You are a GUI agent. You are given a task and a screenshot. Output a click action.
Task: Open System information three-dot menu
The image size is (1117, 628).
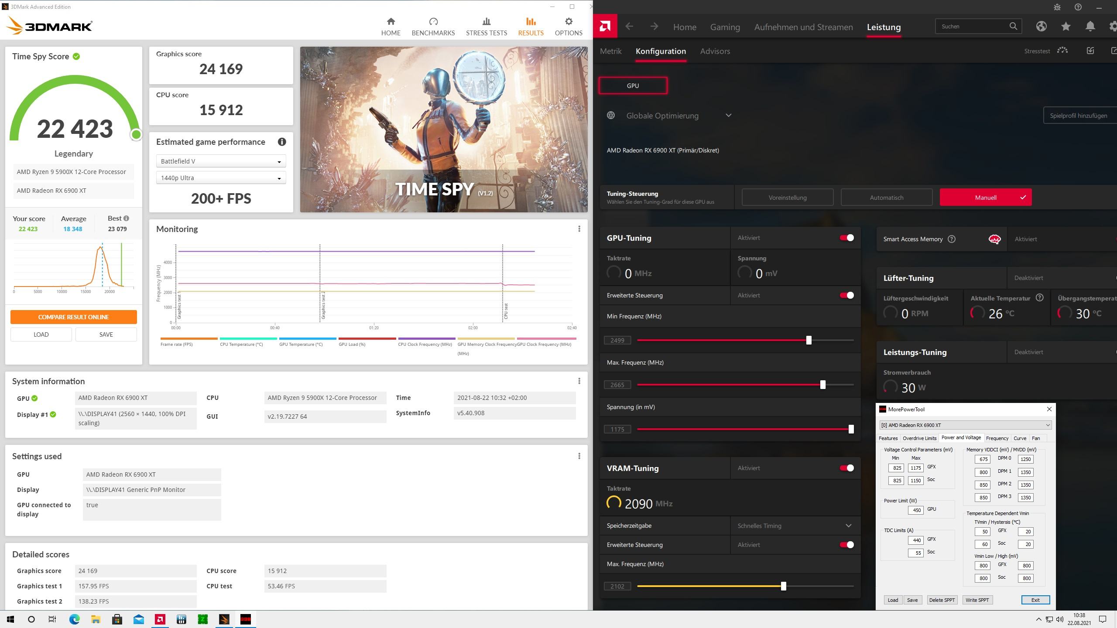coord(579,381)
